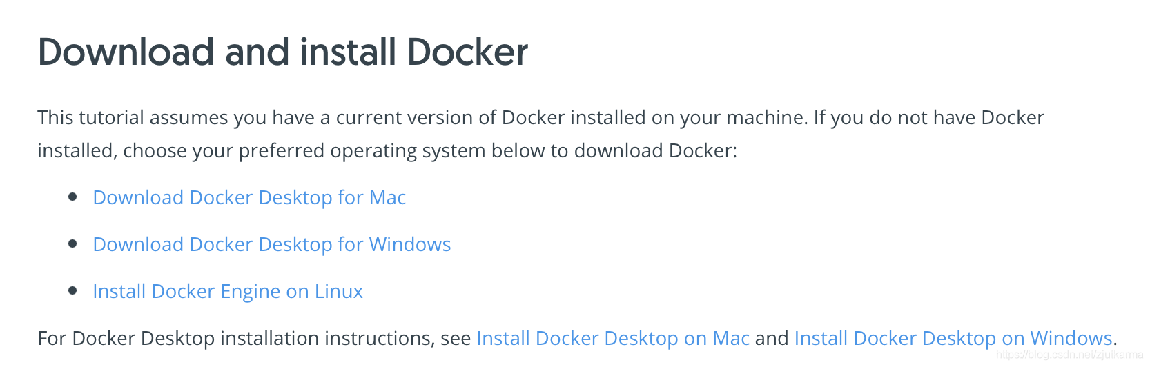Open Install Docker Desktop on Windows instructions link
The image size is (1150, 367).
coord(953,338)
